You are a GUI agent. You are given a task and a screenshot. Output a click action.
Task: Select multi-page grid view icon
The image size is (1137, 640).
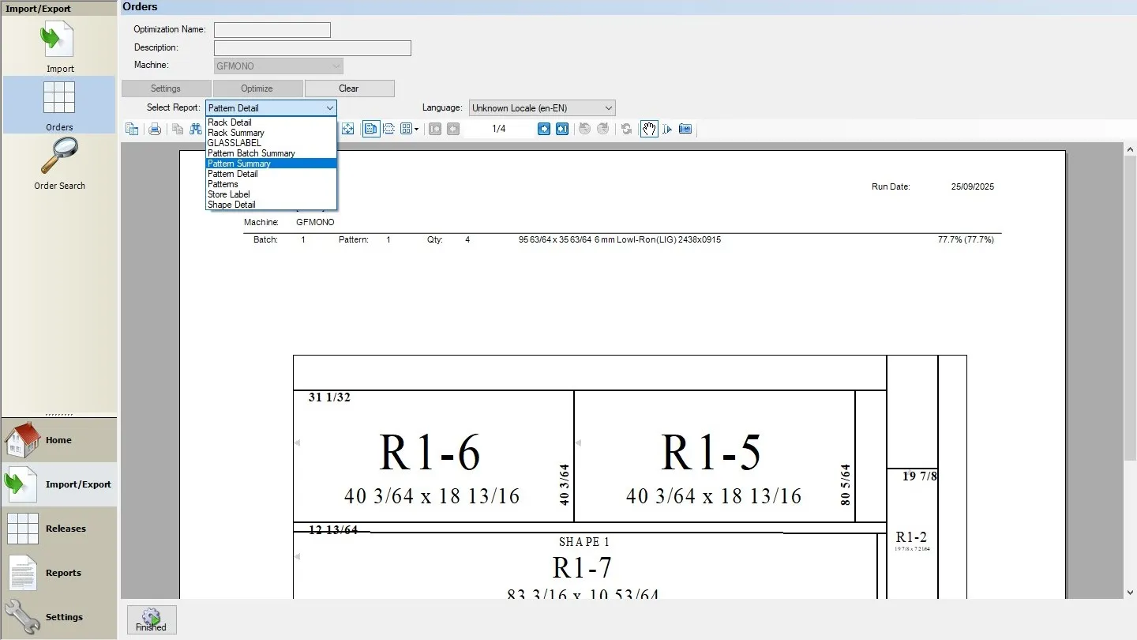tap(406, 129)
